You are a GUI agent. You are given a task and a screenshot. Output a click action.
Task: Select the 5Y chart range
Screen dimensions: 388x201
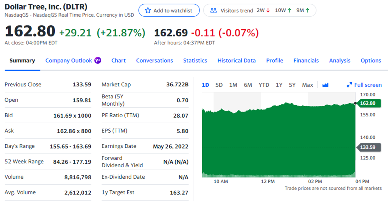pos(292,85)
